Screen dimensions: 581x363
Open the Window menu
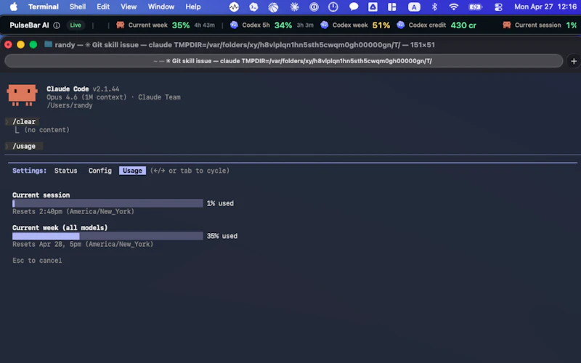click(x=161, y=7)
